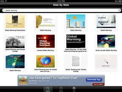Open the document-style Climate Change thumbnail
The image size is (122, 92).
click(76, 61)
